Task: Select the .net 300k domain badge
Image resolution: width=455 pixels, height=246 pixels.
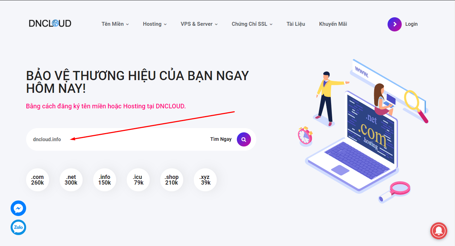Action: (x=71, y=180)
